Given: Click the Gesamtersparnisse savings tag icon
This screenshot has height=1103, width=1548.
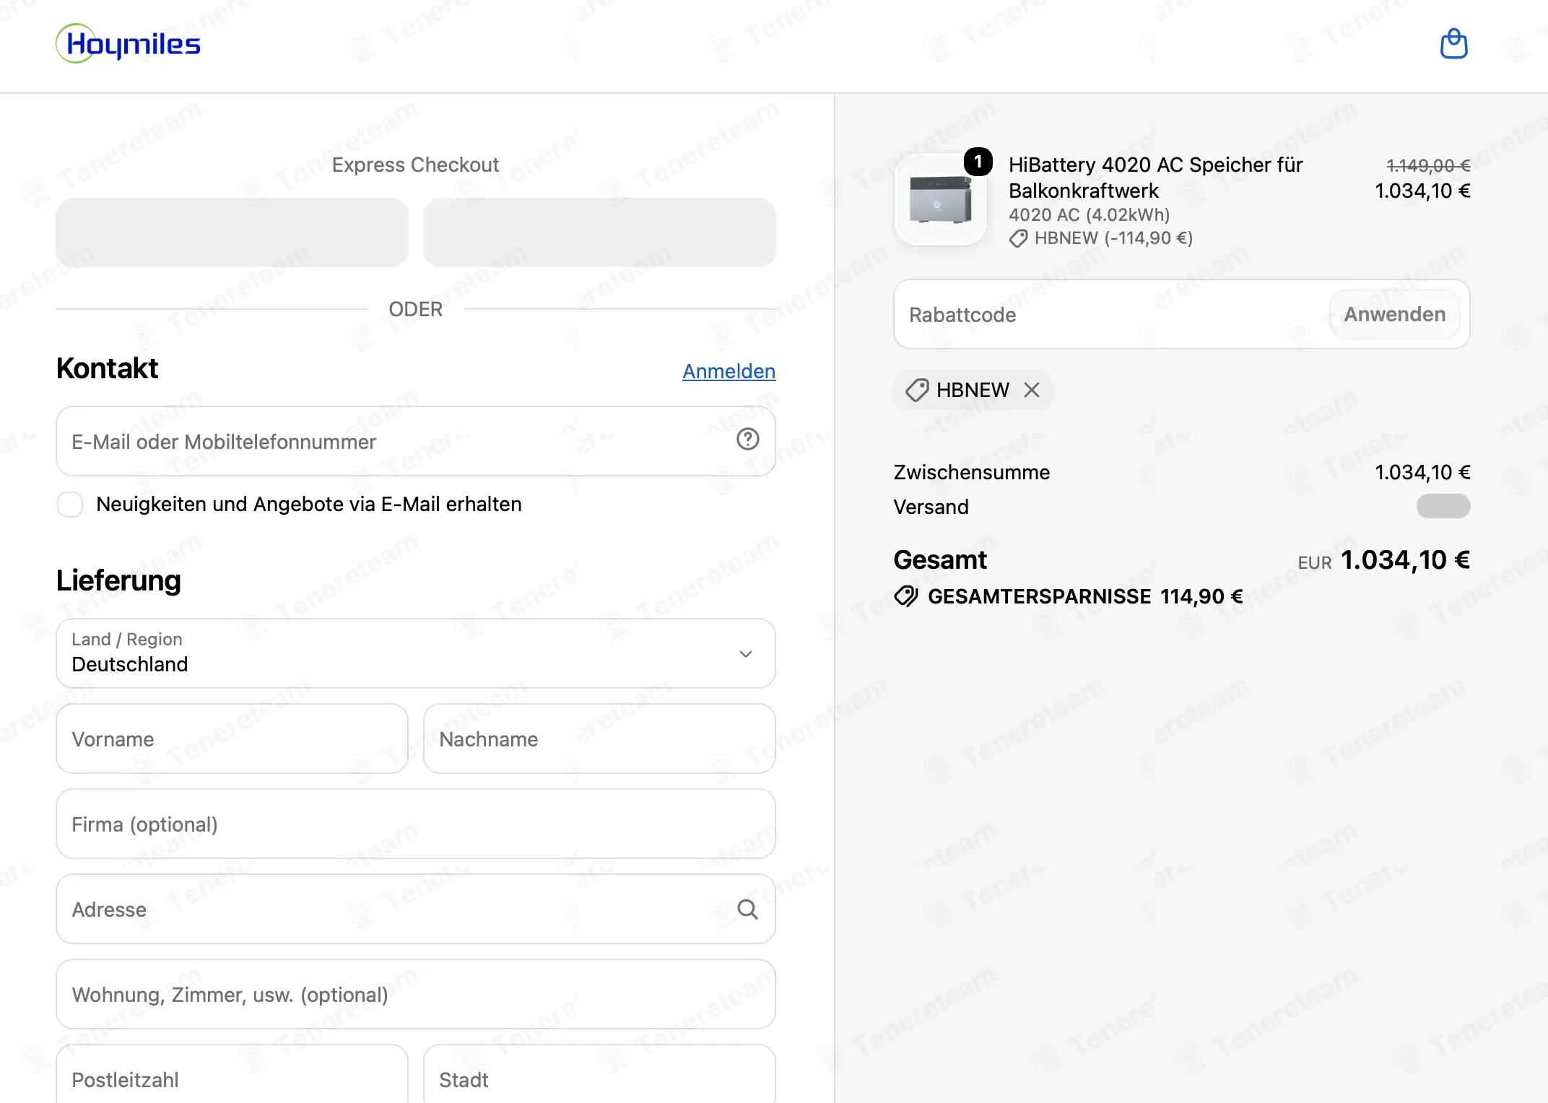Looking at the screenshot, I should 905,596.
